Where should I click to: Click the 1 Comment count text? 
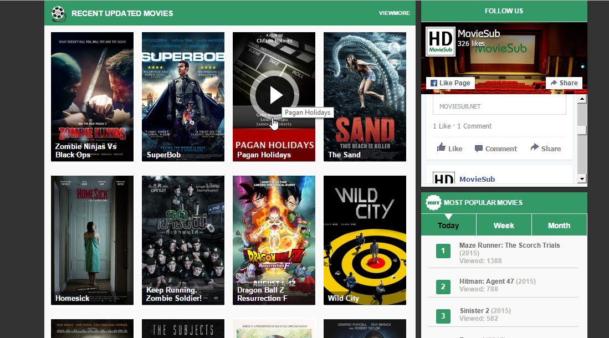[x=474, y=126]
